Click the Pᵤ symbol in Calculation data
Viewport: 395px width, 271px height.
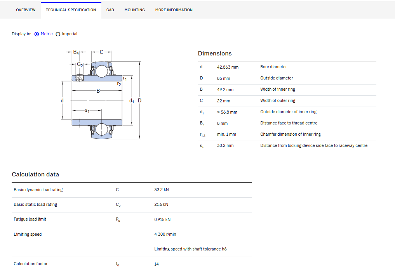(118, 219)
